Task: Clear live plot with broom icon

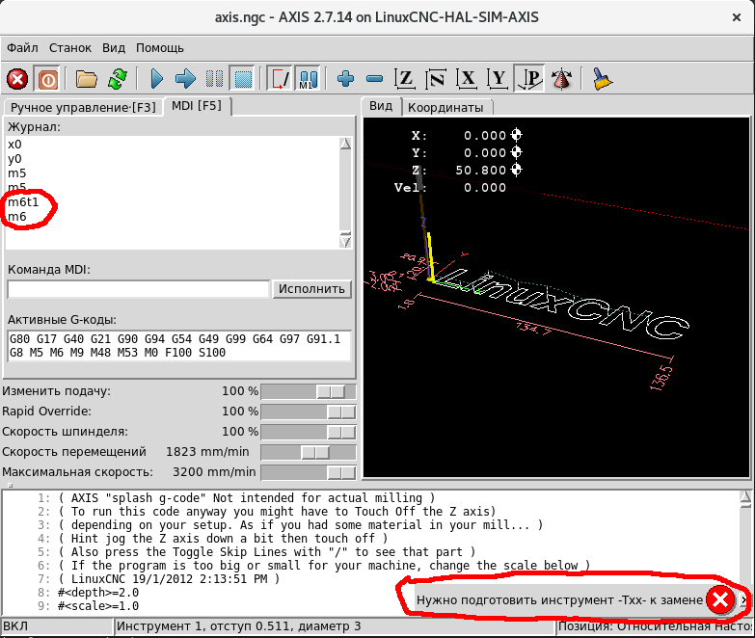Action: click(x=602, y=79)
